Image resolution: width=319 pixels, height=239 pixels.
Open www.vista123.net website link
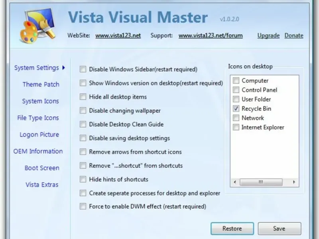[x=118, y=35]
